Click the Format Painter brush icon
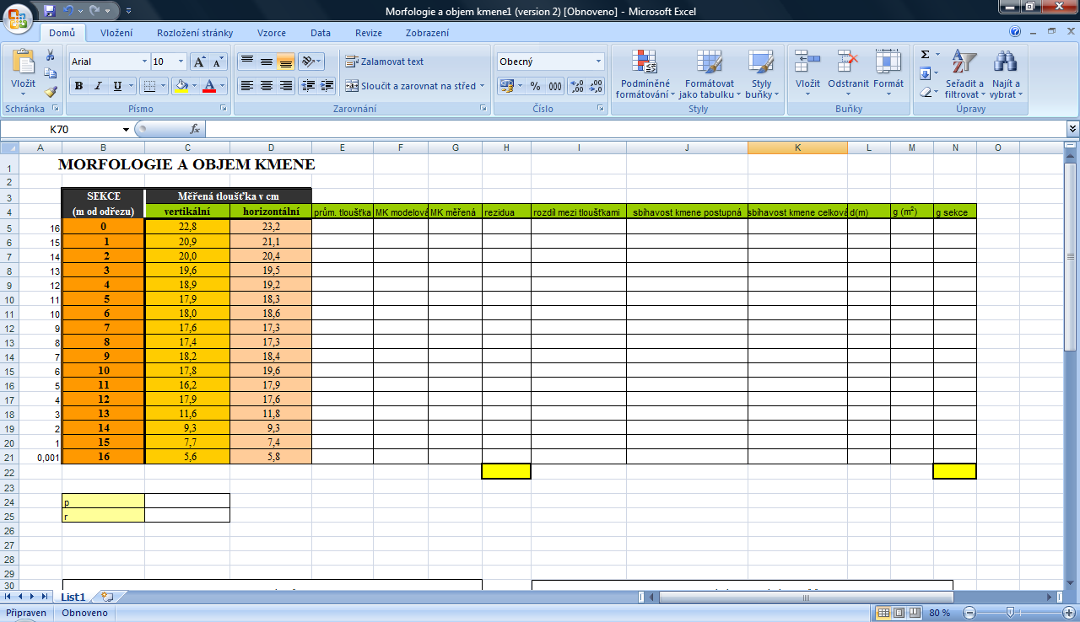Image resolution: width=1080 pixels, height=622 pixels. point(51,92)
